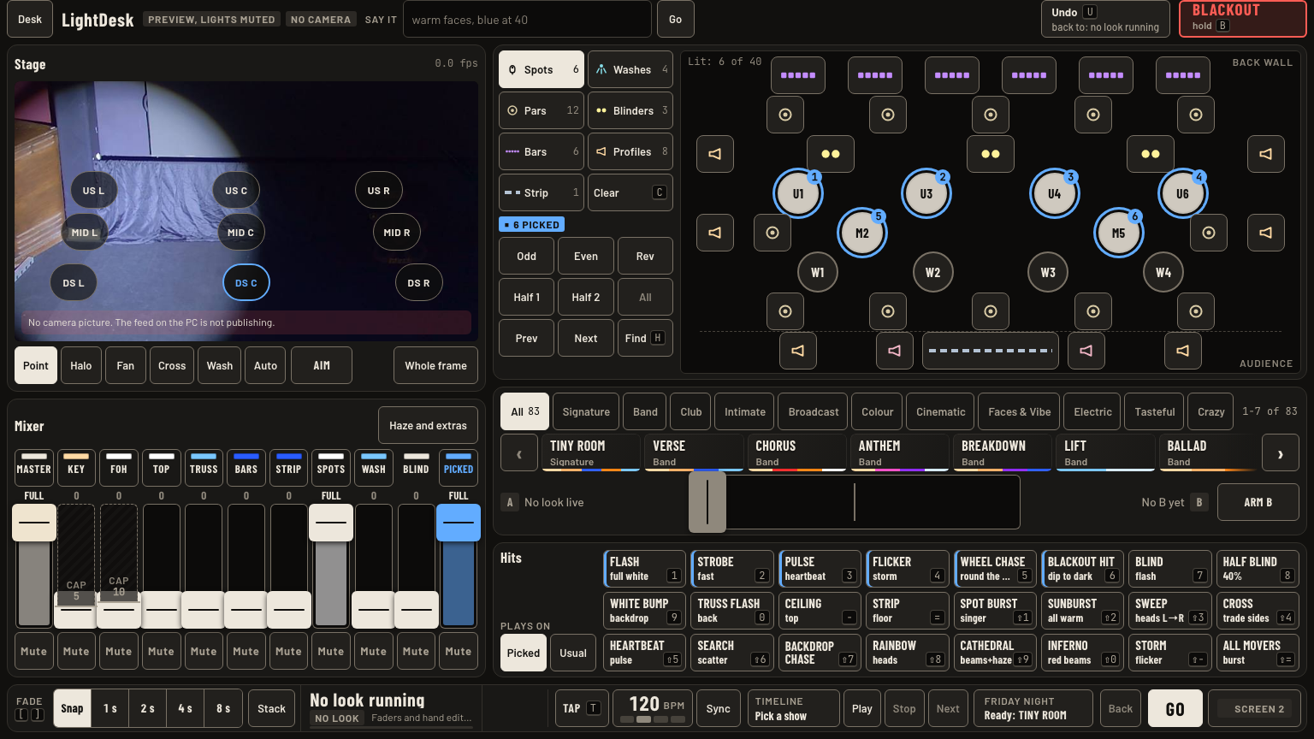Go to the previous page of looks

pyautogui.click(x=519, y=454)
